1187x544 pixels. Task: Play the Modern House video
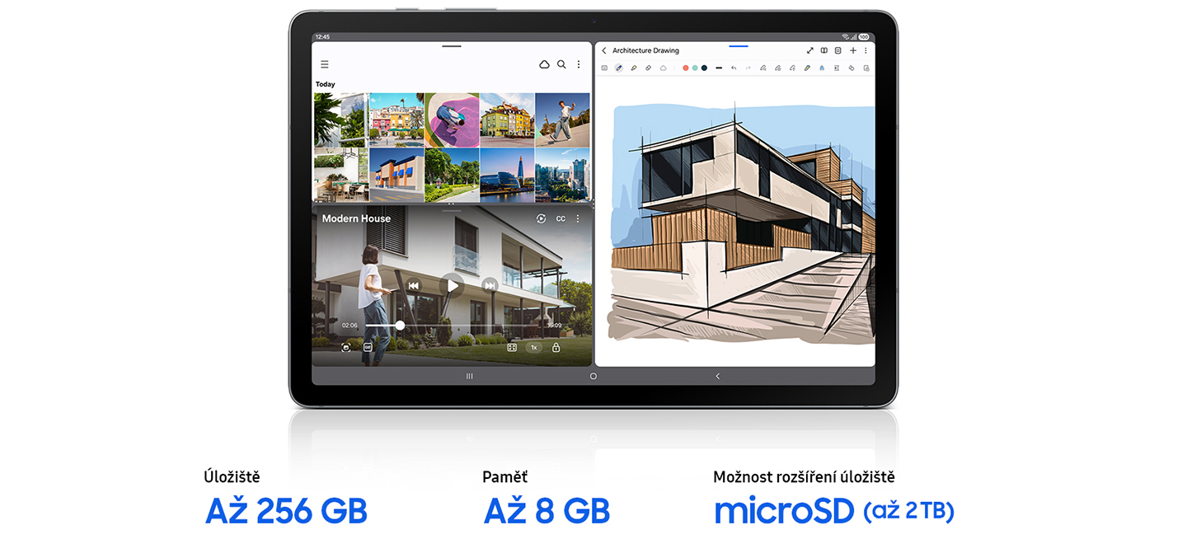[x=452, y=286]
